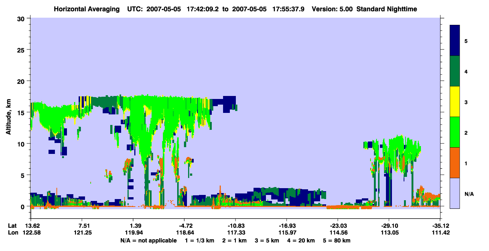Click the bright green colorbar segment labeled 2
This screenshot has height=251, width=489.
pyautogui.click(x=455, y=132)
